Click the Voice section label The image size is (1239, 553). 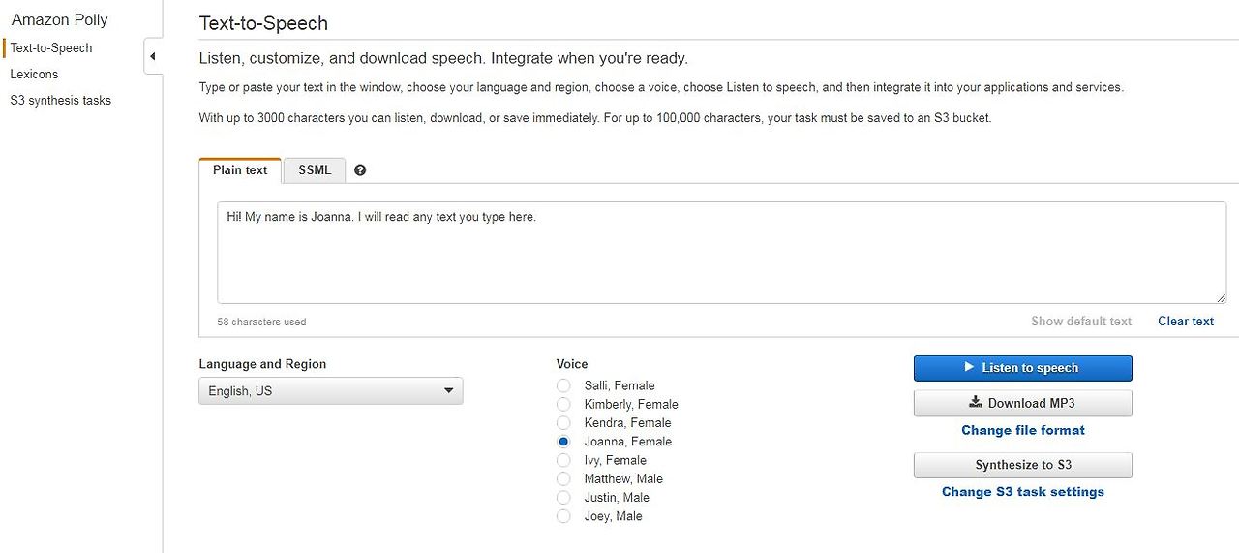(x=572, y=364)
